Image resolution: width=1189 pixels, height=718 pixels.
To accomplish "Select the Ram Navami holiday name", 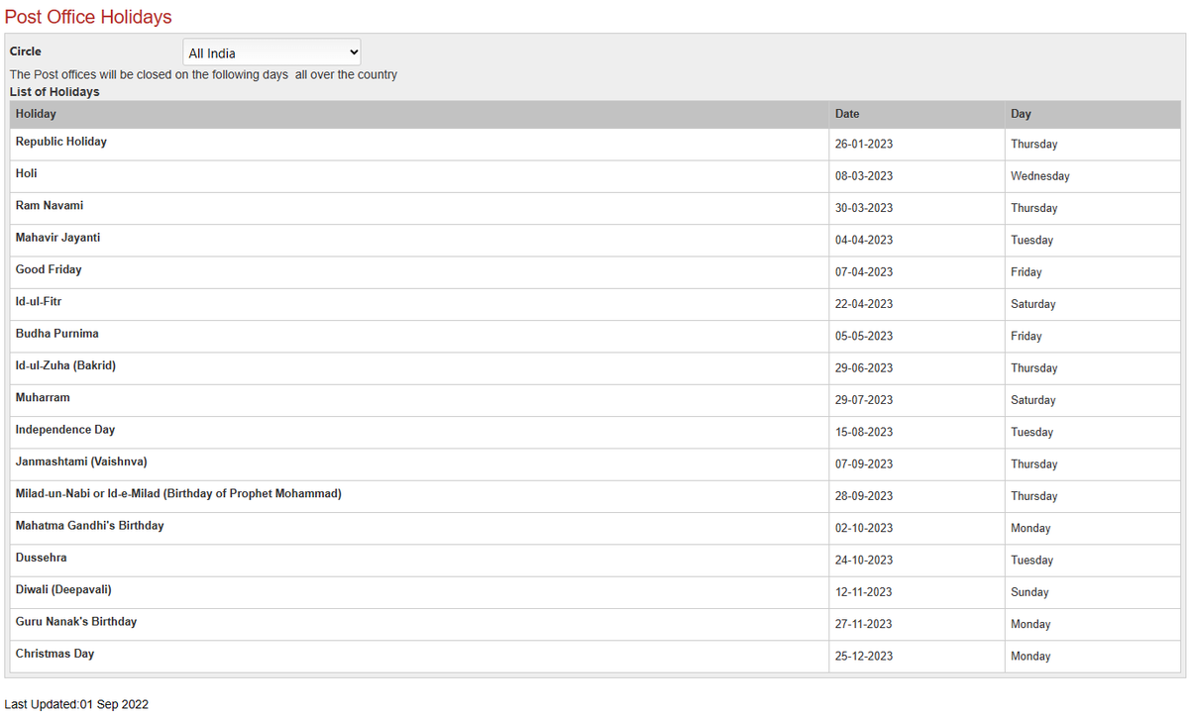I will 50,205.
